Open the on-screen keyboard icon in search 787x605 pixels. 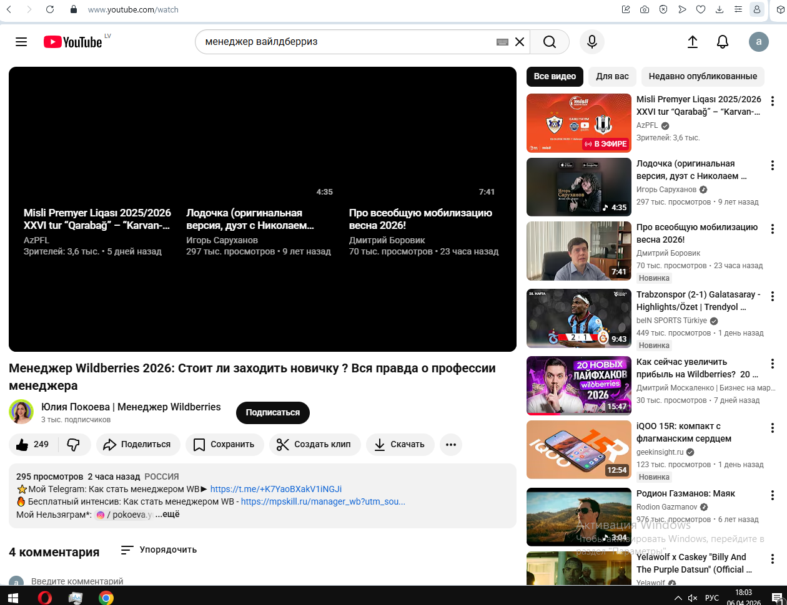click(502, 42)
